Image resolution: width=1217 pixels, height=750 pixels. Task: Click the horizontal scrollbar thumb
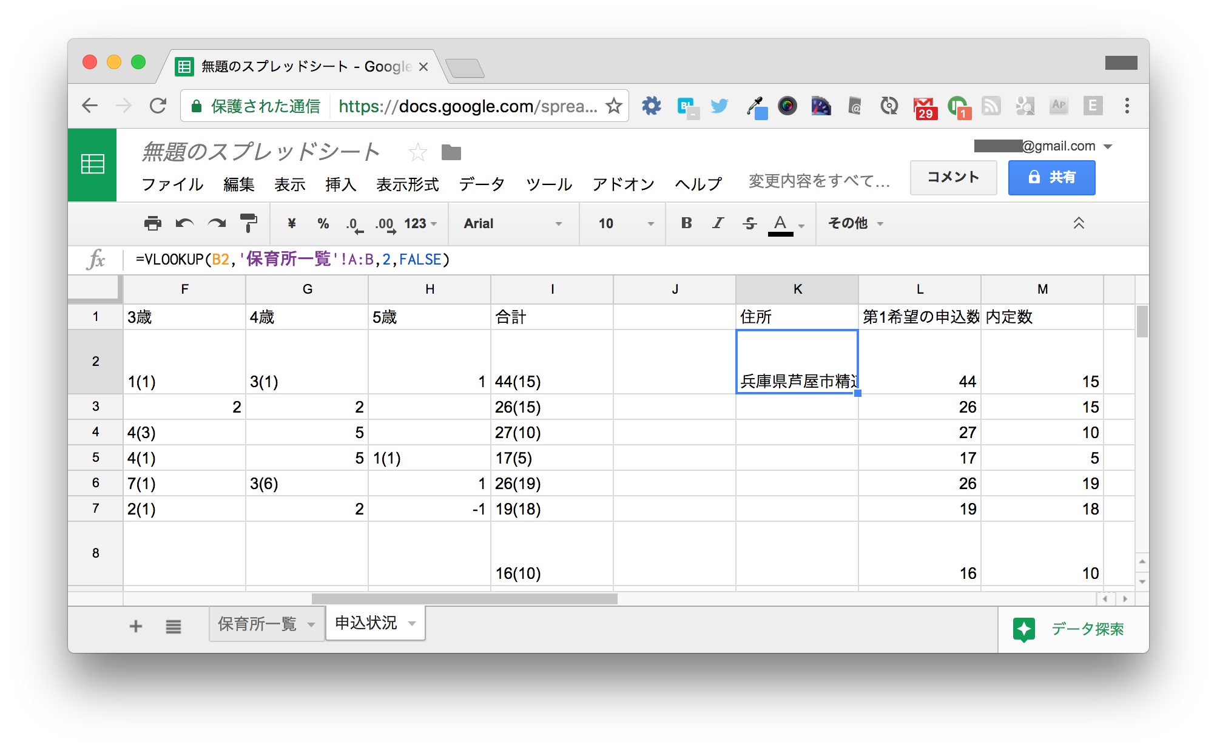(465, 599)
